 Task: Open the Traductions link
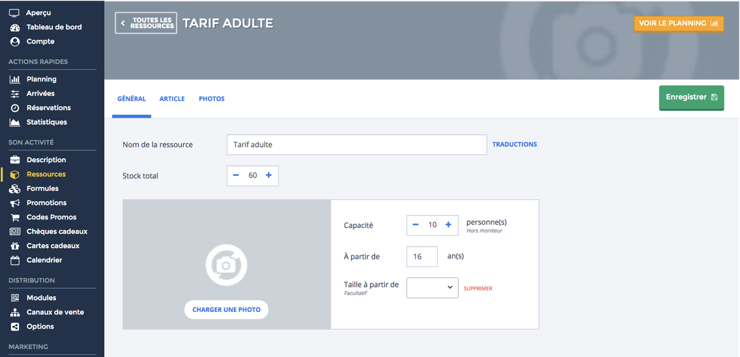515,145
